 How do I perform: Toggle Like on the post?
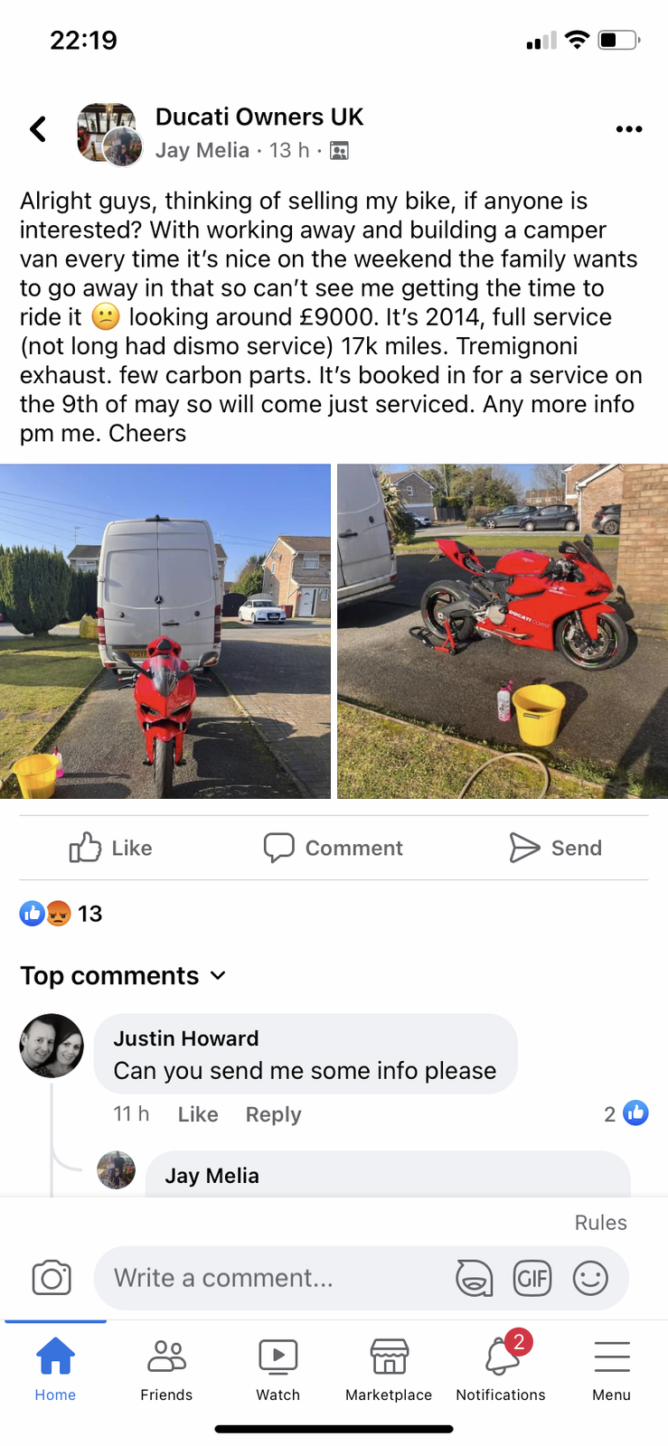coord(111,848)
